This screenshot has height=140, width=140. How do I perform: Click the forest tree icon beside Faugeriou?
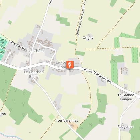point(133,123)
